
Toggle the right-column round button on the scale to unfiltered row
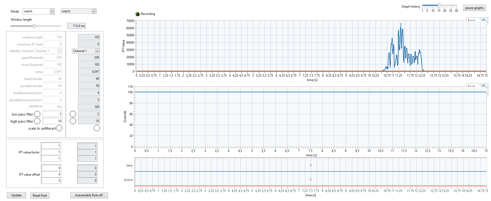(x=97, y=128)
